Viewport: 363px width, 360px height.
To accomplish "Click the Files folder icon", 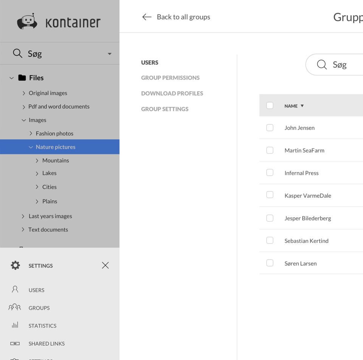I will [22, 78].
